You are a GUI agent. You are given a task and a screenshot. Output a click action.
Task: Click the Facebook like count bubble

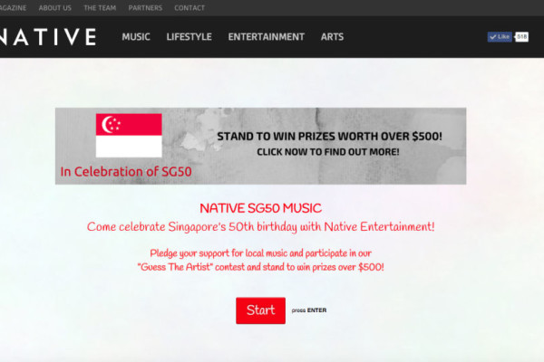tap(521, 37)
